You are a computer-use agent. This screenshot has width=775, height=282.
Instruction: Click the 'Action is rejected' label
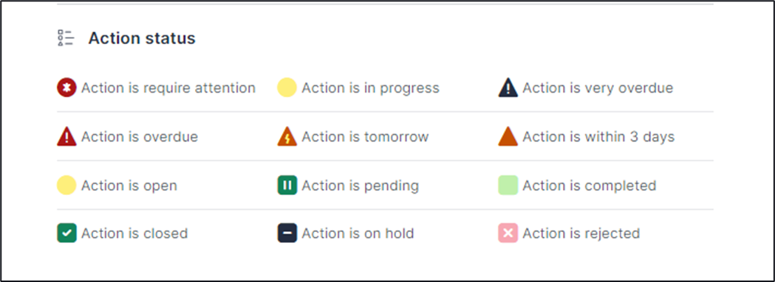(x=581, y=233)
